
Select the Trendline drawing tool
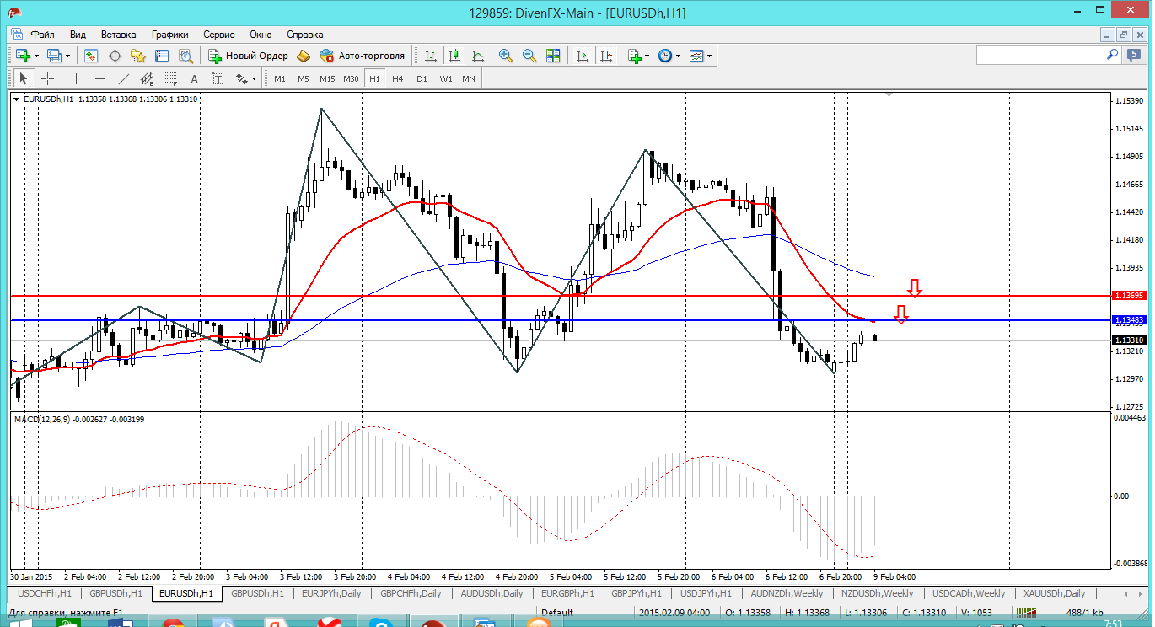(124, 78)
